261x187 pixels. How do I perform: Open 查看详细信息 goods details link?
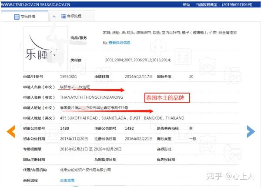click(119, 43)
